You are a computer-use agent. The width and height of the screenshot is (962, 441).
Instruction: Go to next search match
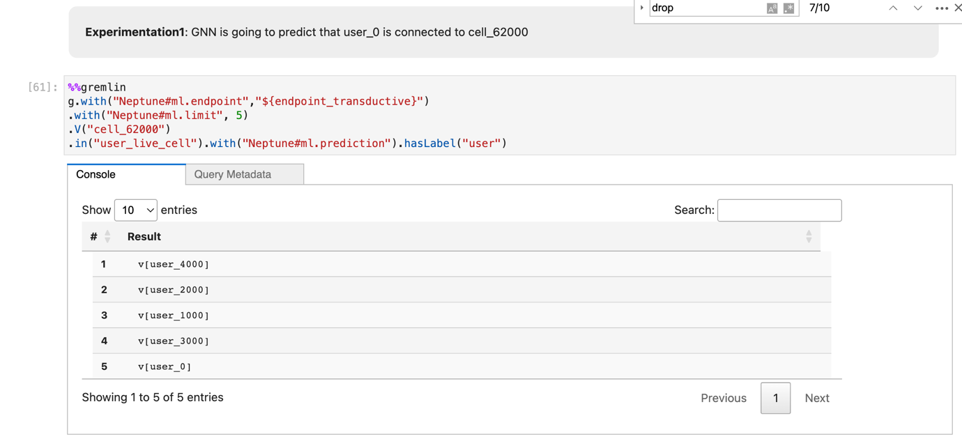(917, 8)
